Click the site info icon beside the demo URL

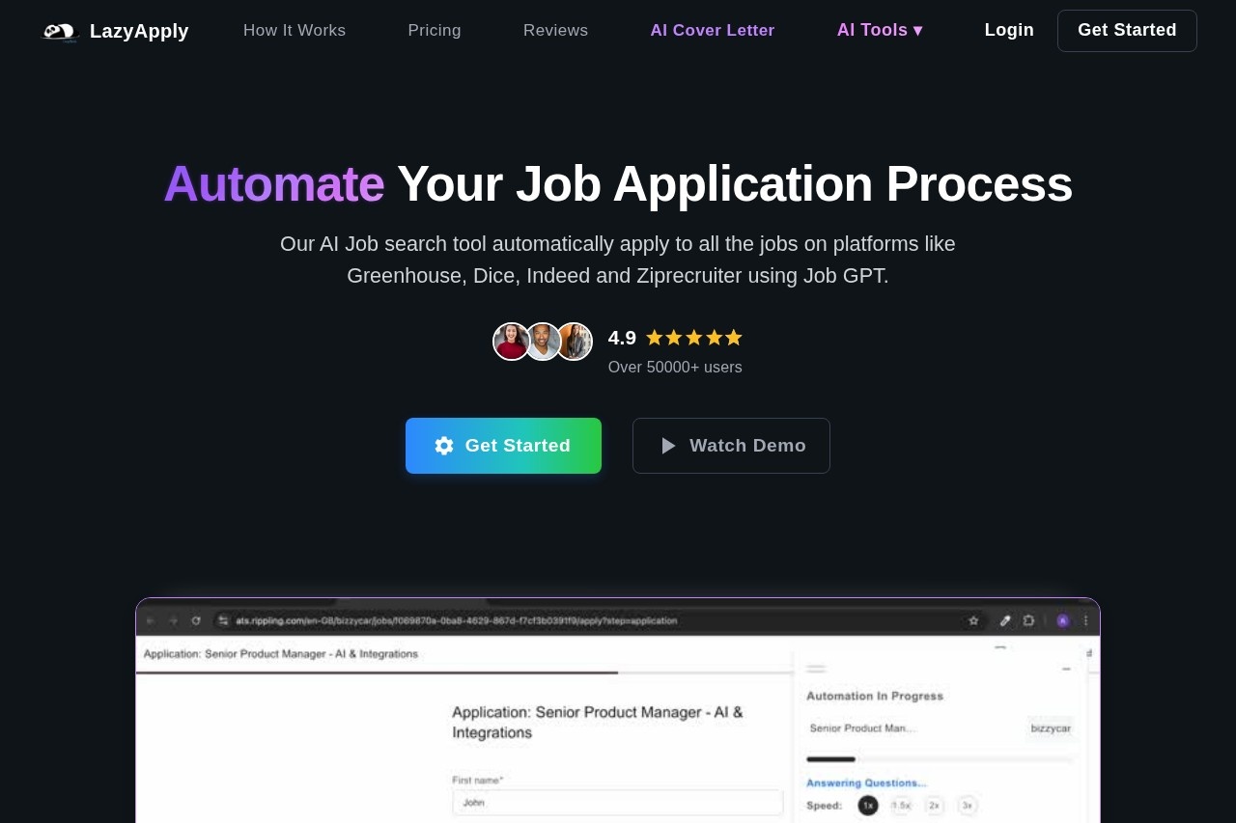tap(224, 620)
